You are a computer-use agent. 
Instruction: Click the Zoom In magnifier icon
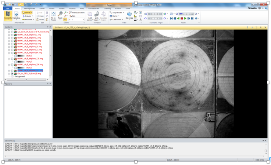[65, 12]
